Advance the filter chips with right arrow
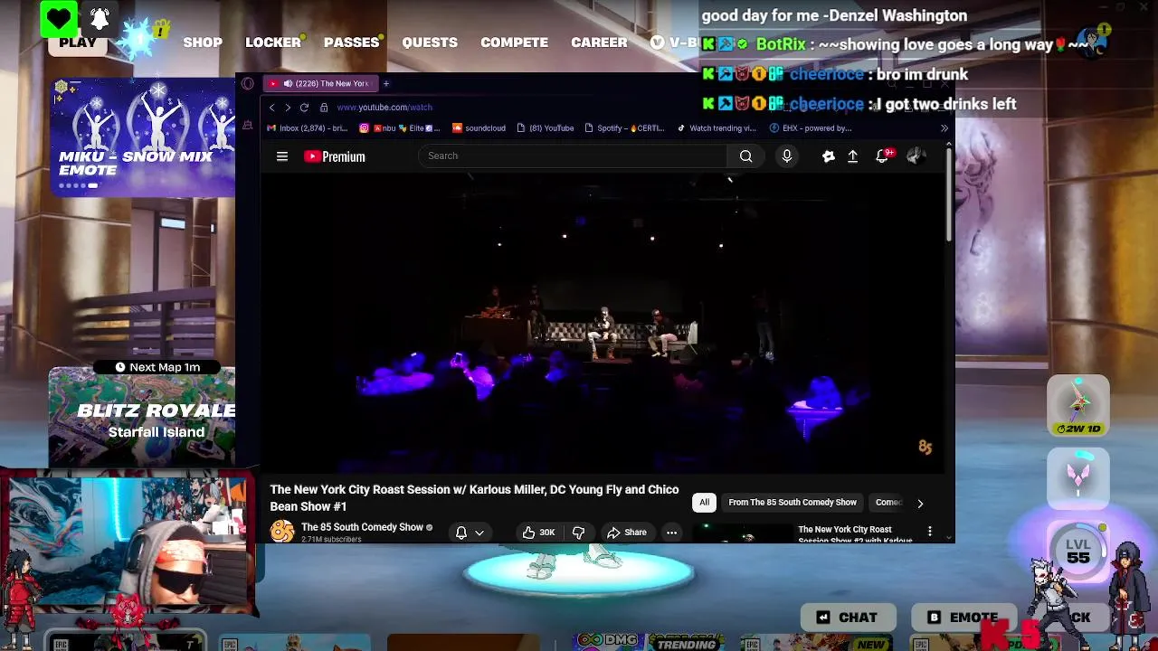Viewport: 1158px width, 651px height. coord(920,503)
